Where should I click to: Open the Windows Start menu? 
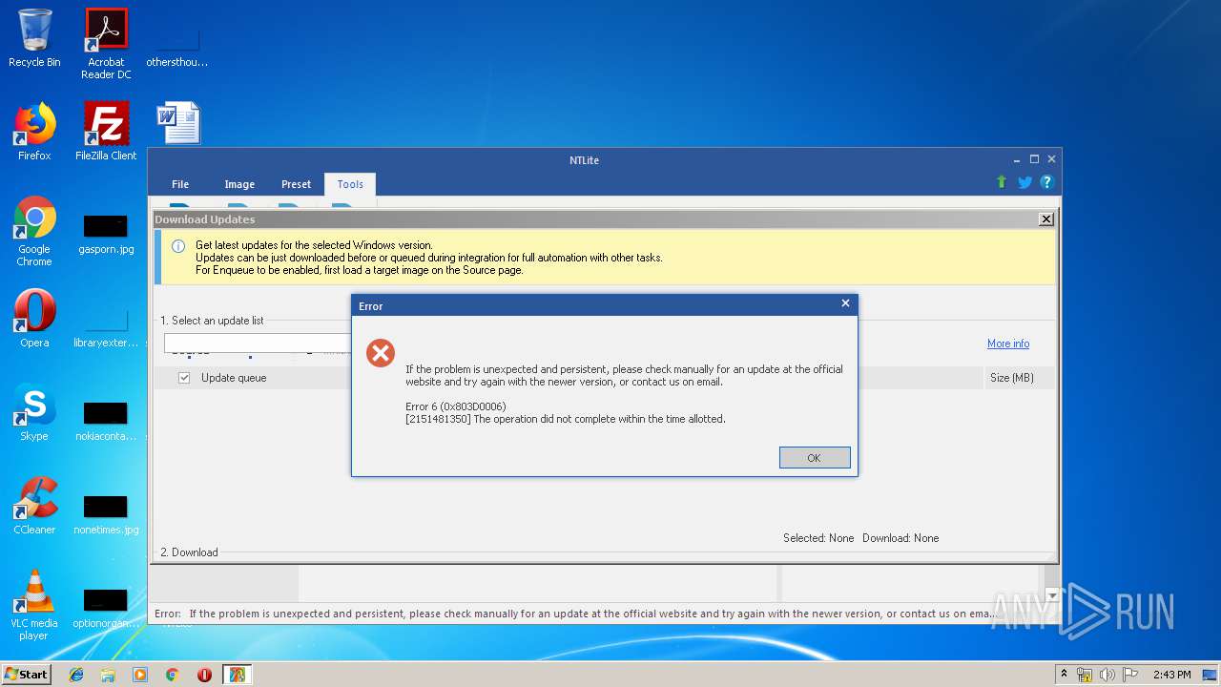(x=27, y=674)
